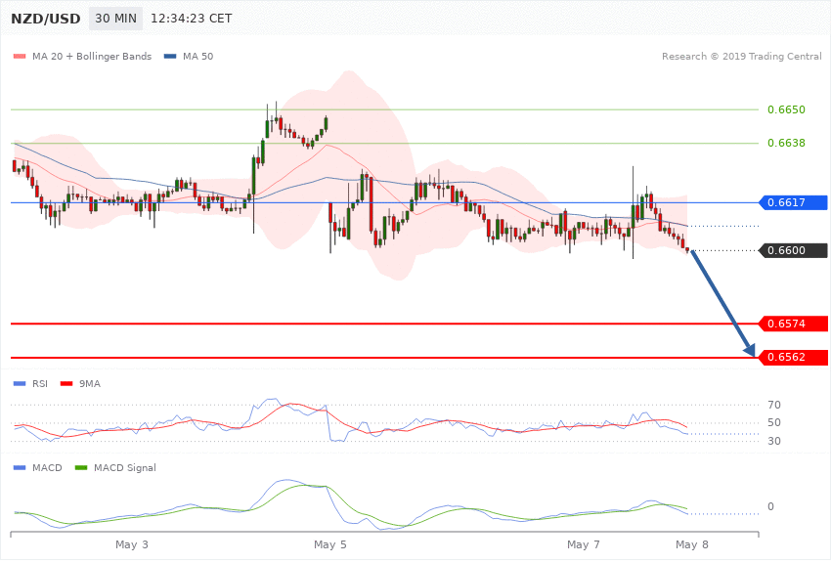Click the MACD 0 axis value
The image size is (831, 563).
[x=770, y=507]
